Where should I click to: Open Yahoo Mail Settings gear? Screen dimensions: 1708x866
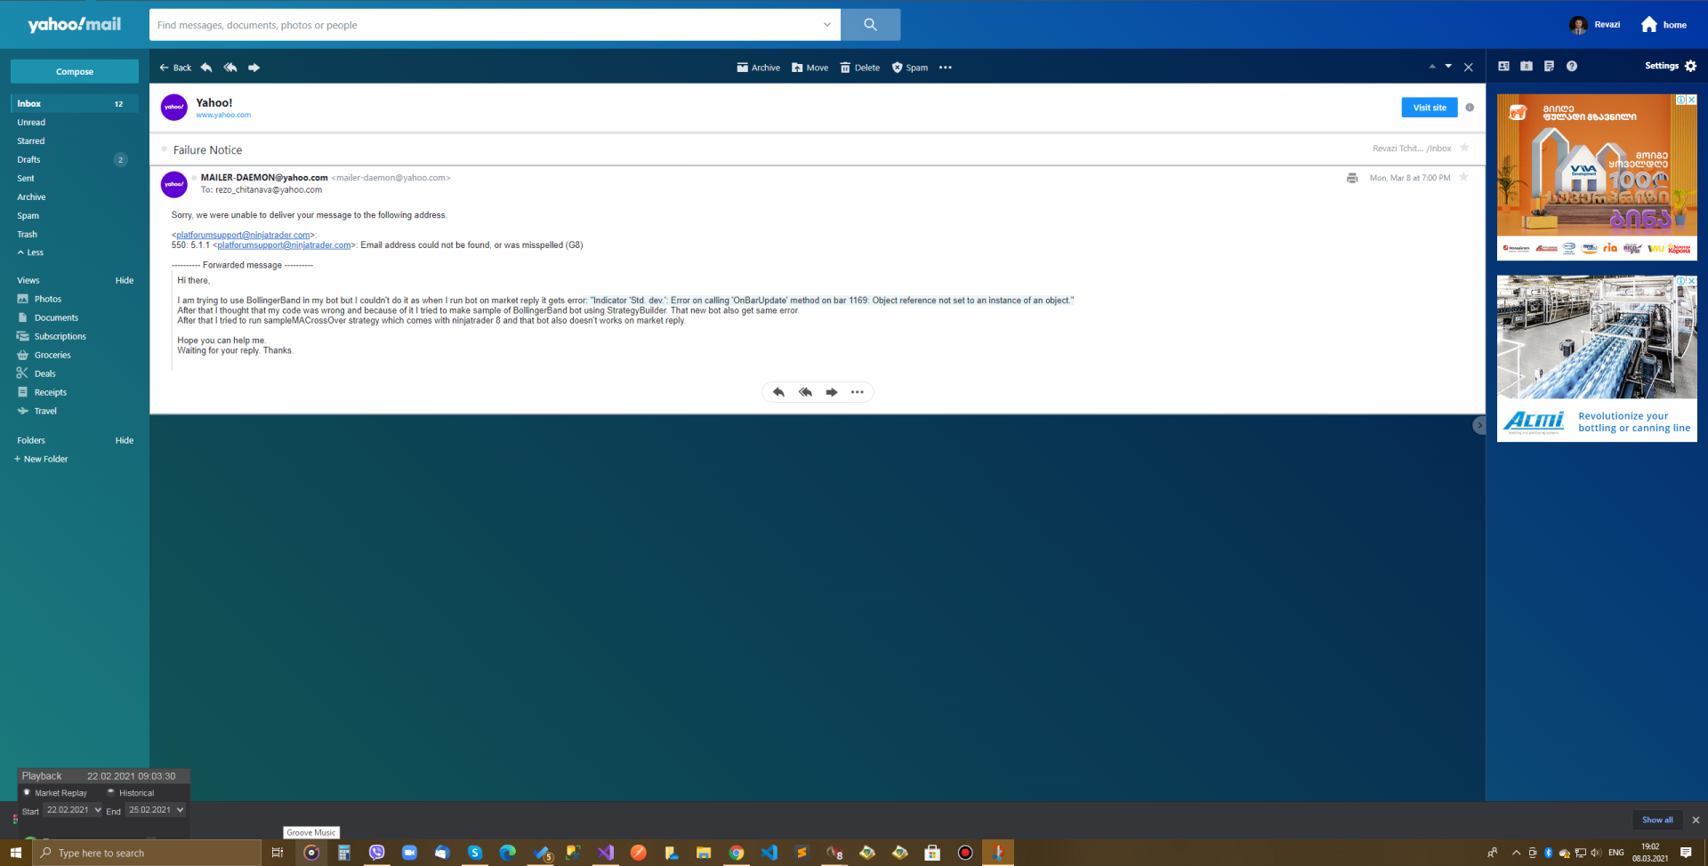point(1671,66)
